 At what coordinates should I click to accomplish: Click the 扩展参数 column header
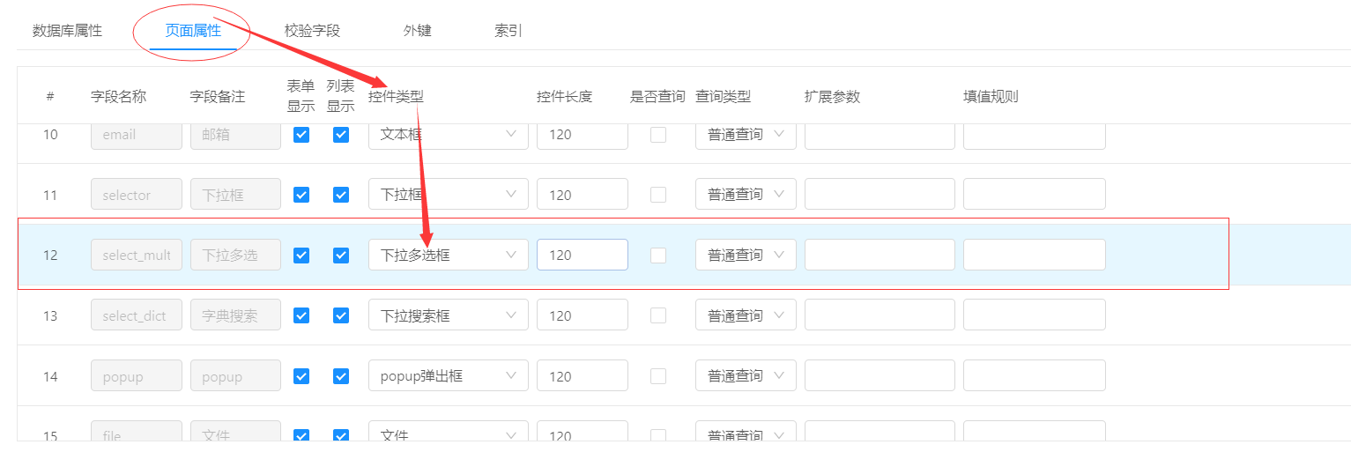832,96
